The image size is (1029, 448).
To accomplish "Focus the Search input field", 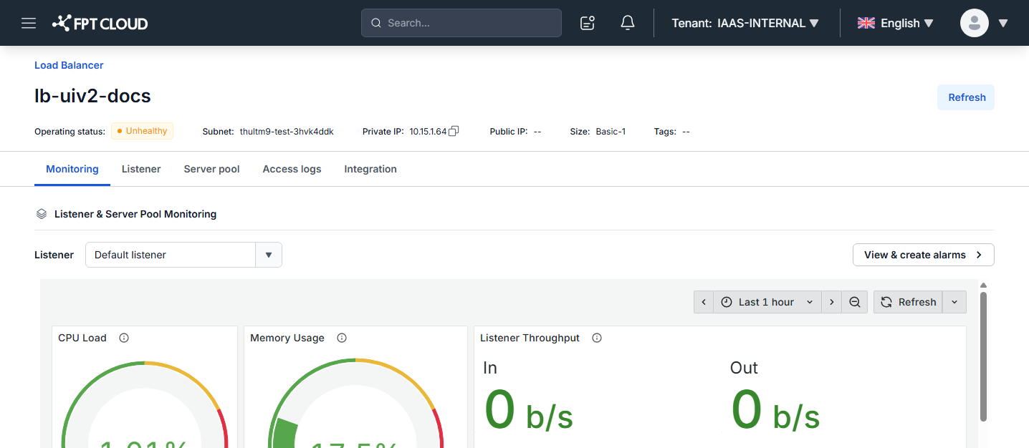I will tap(461, 23).
